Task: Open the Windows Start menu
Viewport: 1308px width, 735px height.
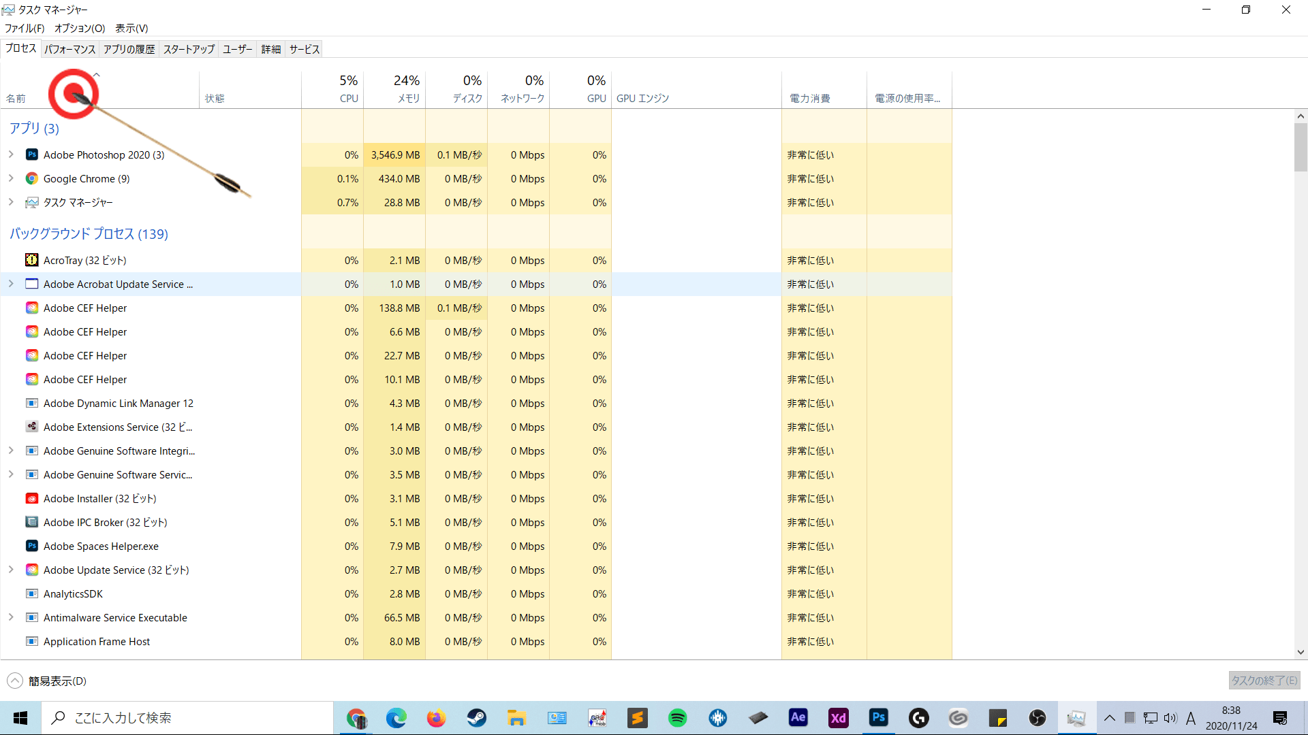Action: click(x=20, y=718)
